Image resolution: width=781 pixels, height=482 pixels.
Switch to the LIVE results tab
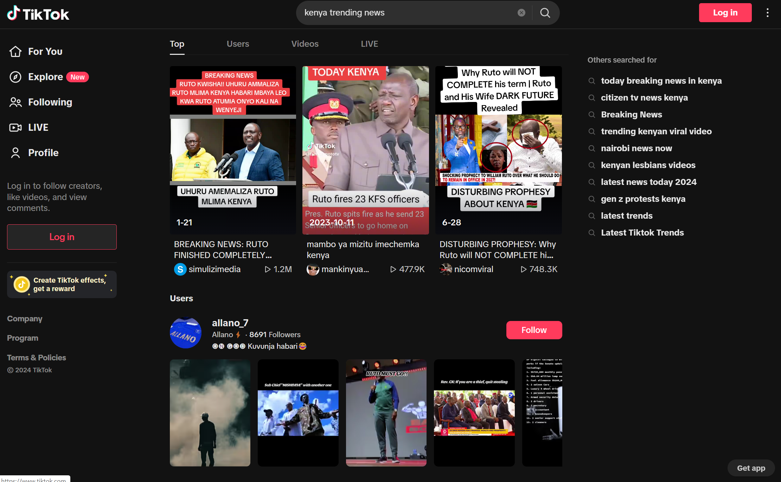pyautogui.click(x=369, y=44)
